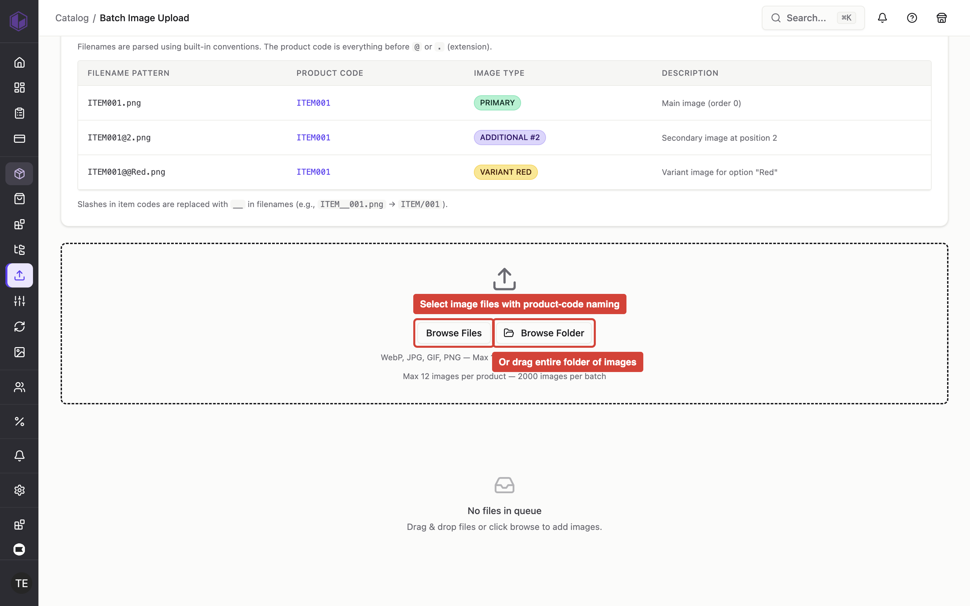
Task: Click the empty queue inbox icon
Action: click(x=504, y=485)
